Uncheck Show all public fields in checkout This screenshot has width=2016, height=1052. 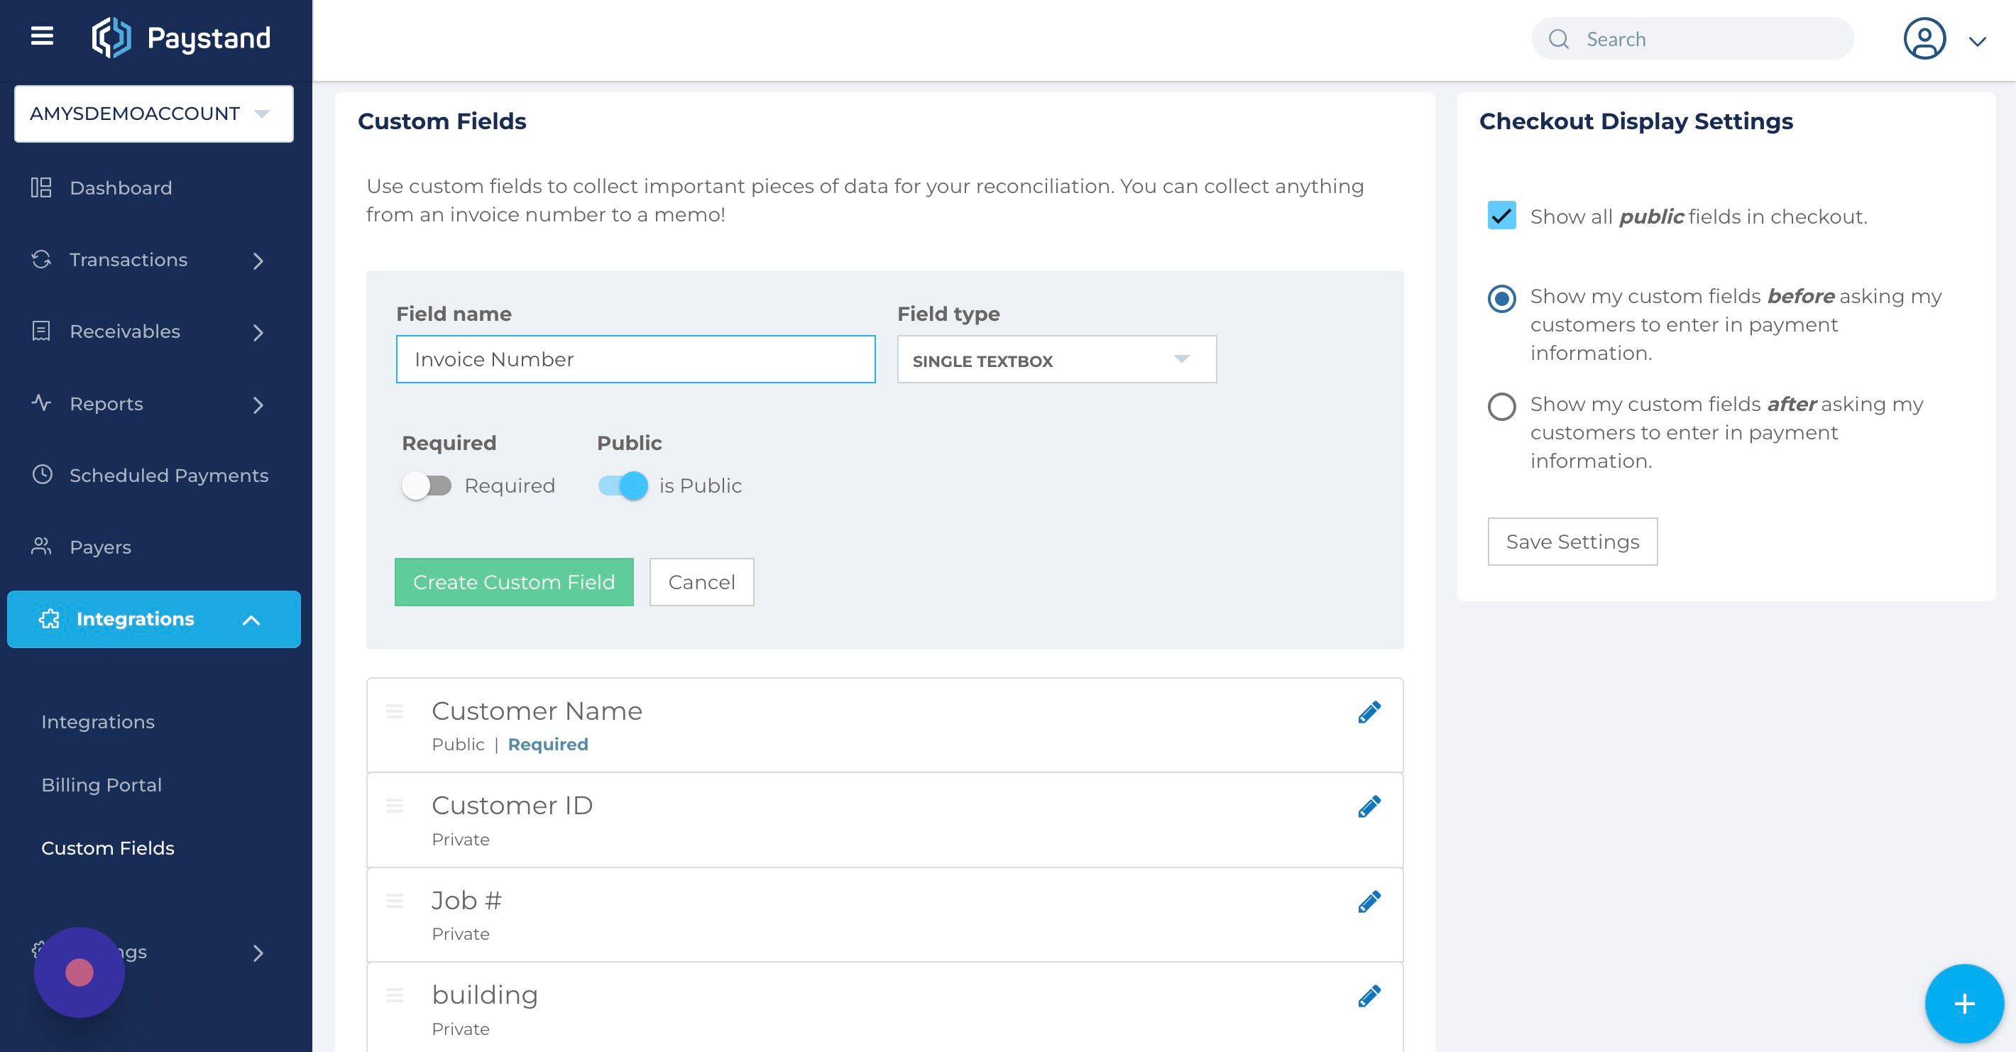pyautogui.click(x=1500, y=215)
